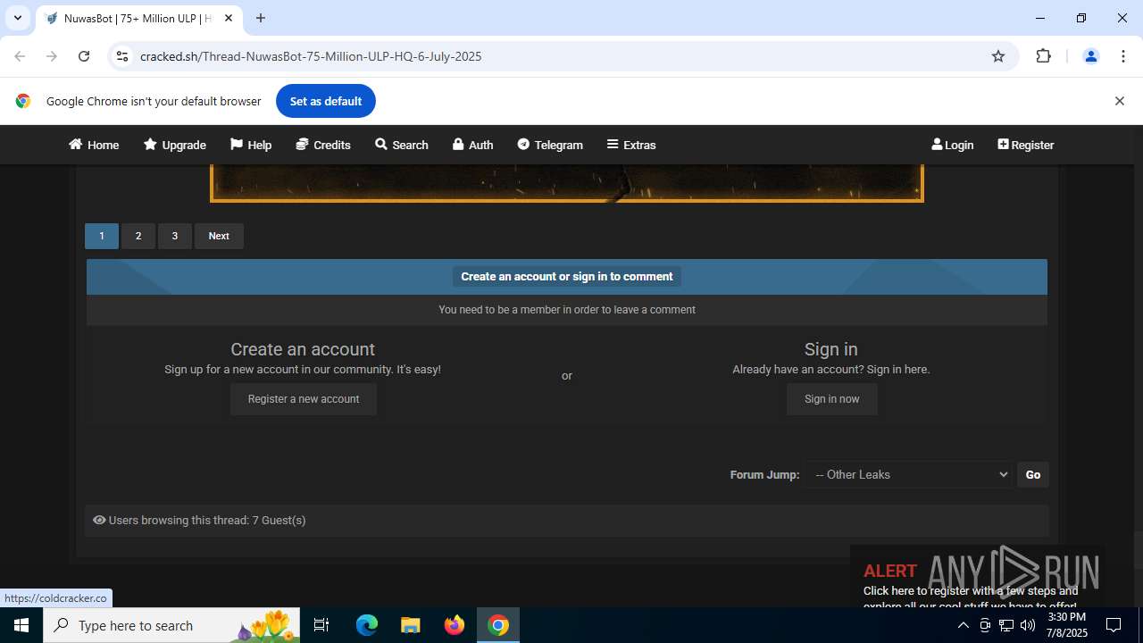Click Register a new account button

coord(304,399)
